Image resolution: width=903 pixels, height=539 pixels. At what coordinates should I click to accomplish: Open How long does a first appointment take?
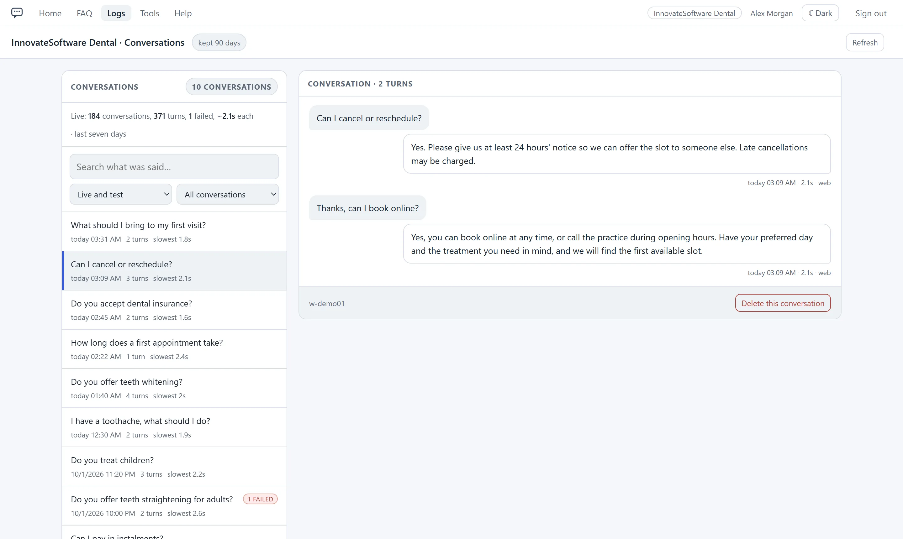point(174,349)
